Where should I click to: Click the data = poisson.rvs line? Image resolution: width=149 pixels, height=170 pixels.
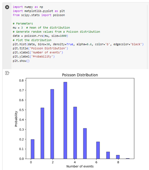pyautogui.click(x=40, y=36)
